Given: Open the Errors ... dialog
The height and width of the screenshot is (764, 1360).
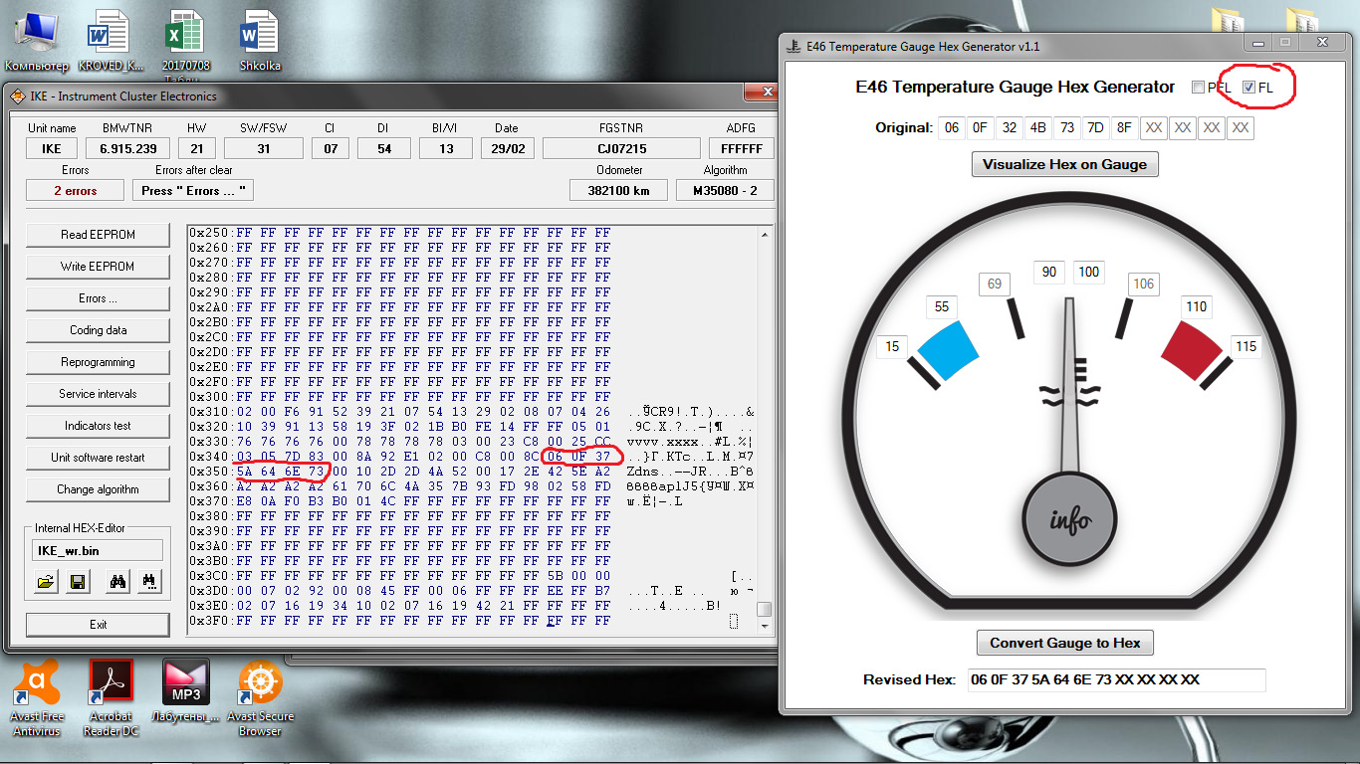Looking at the screenshot, I should [98, 298].
